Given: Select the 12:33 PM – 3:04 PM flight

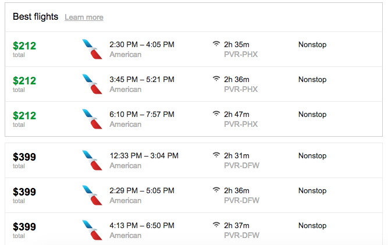Looking at the screenshot, I should tap(194, 161).
